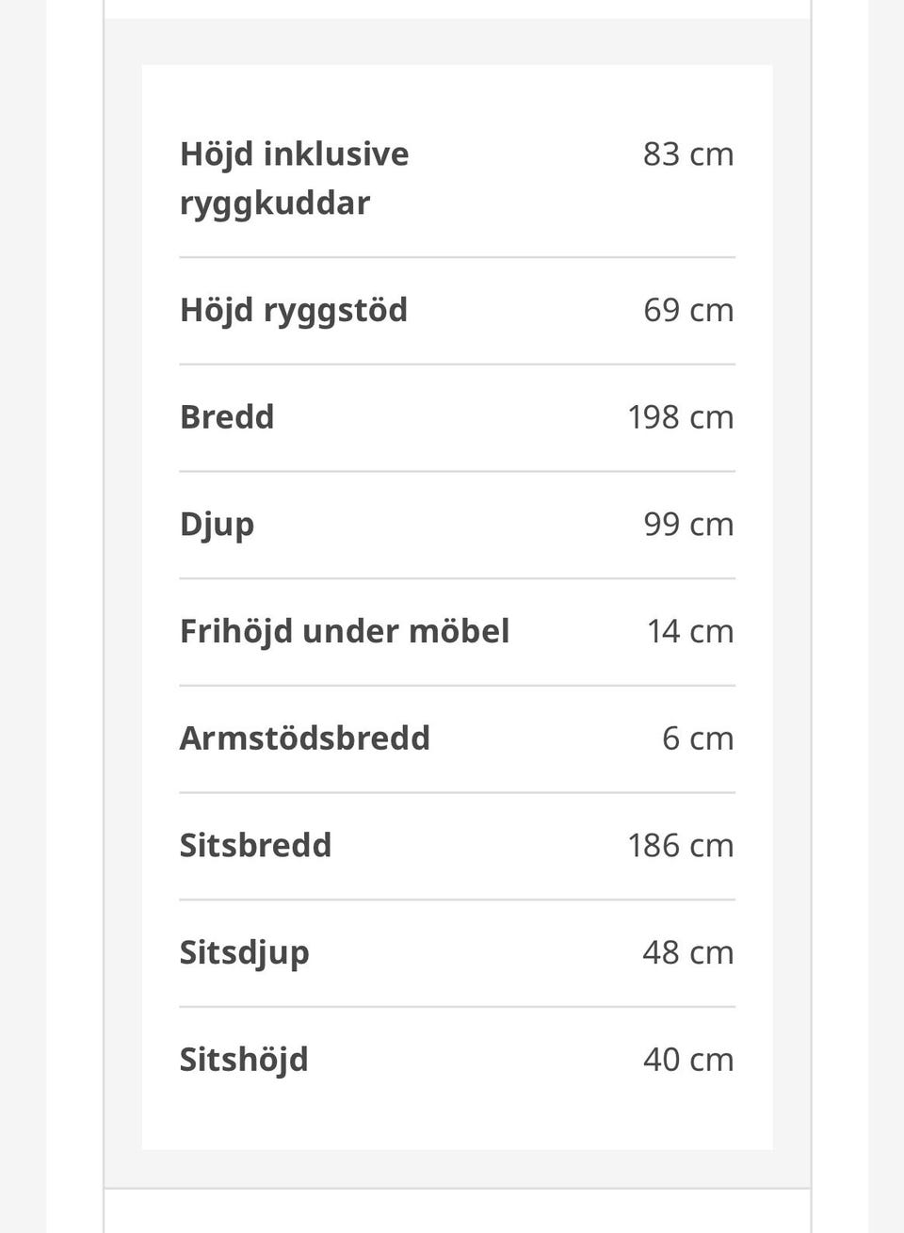This screenshot has width=904, height=1233.
Task: Select the 'Sitsbredd' row label
Action: point(256,845)
